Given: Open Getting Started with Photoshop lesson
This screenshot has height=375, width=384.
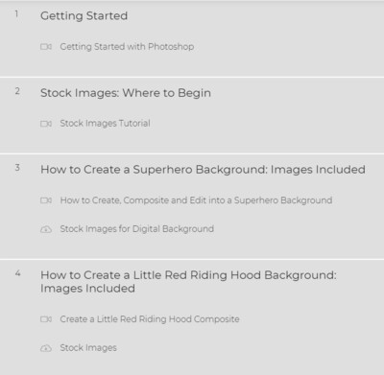Looking at the screenshot, I should 127,47.
